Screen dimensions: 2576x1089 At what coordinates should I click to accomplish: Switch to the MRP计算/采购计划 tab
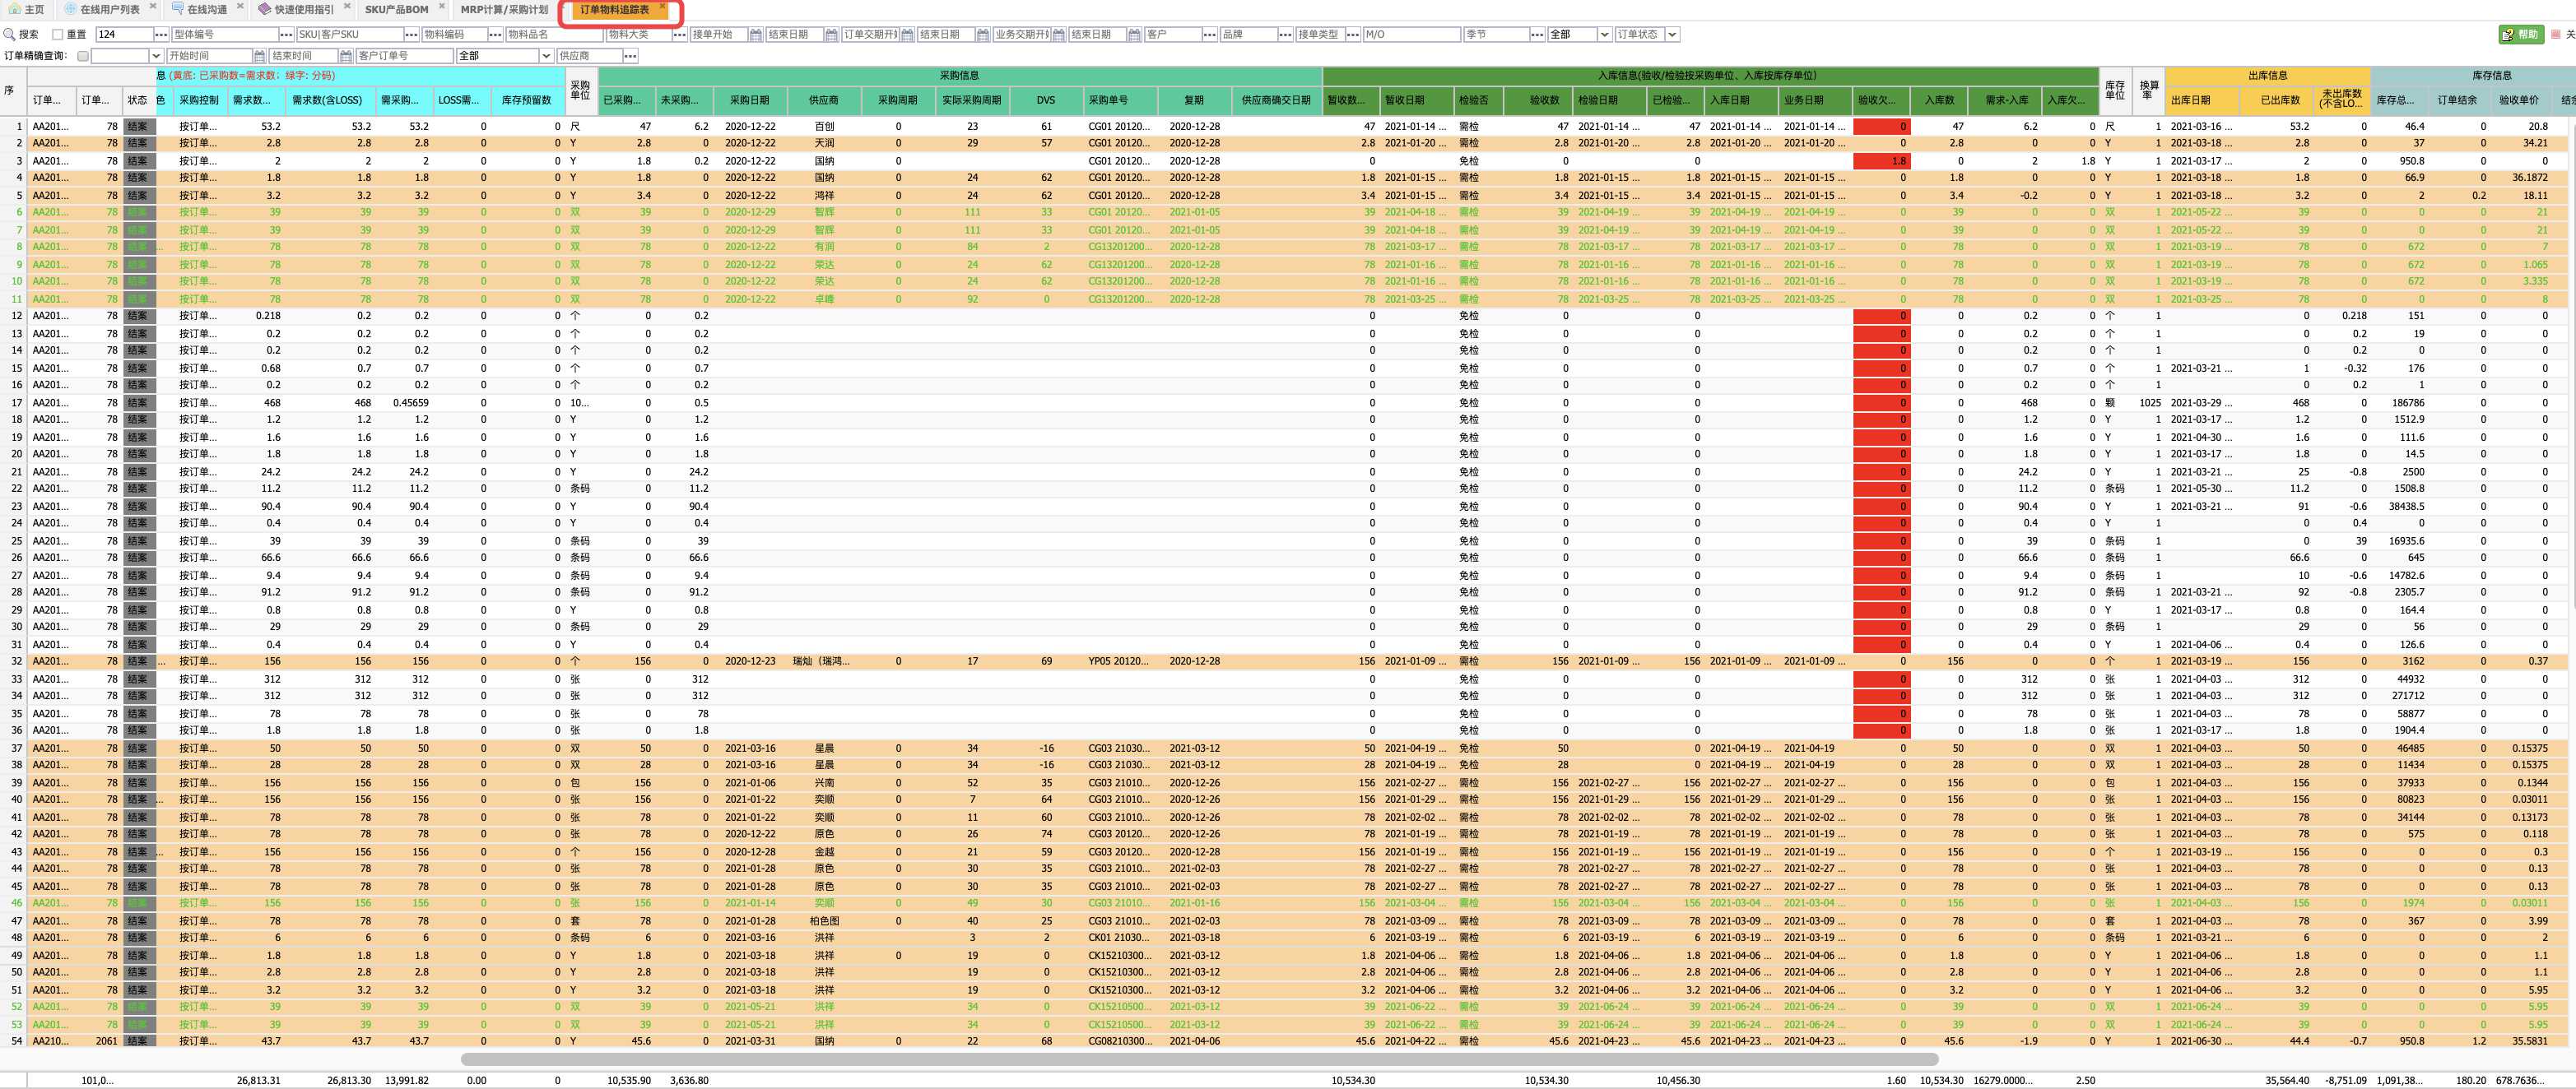[x=504, y=9]
